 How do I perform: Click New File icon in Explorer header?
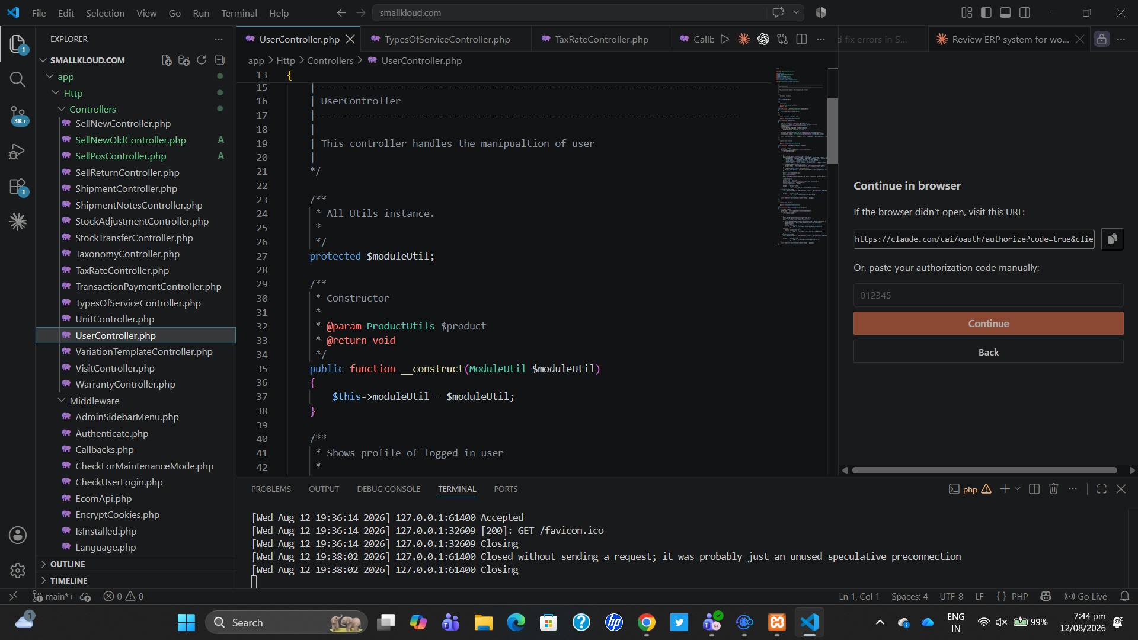tap(167, 60)
